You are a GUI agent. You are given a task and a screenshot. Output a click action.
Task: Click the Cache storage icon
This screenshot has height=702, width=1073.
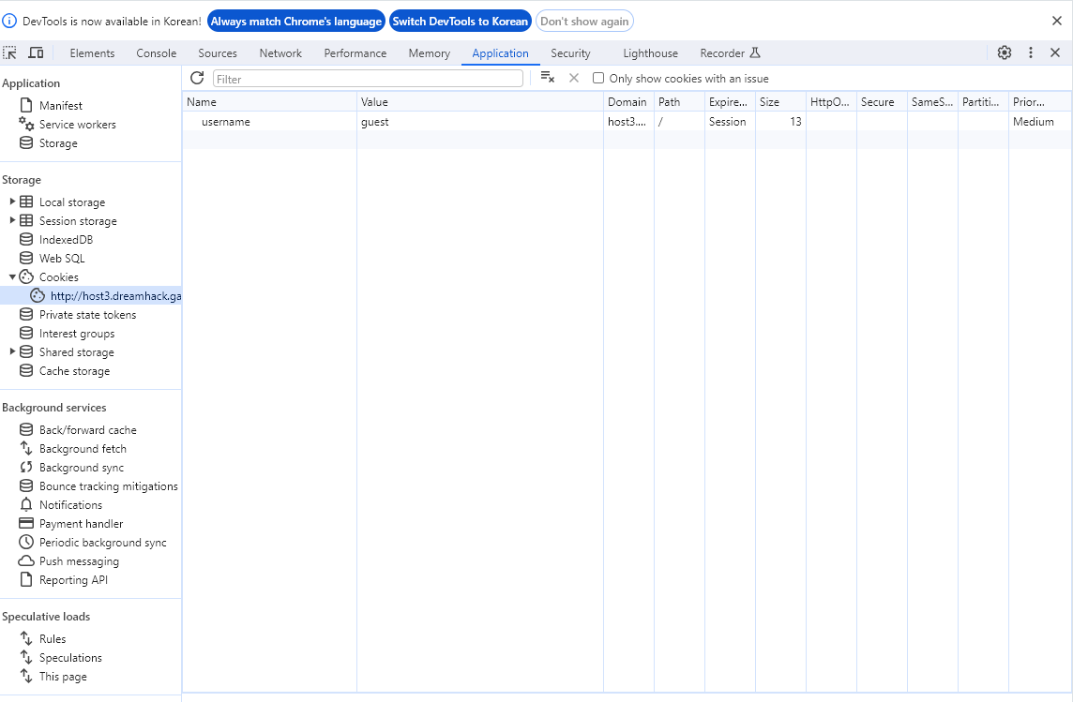(x=26, y=370)
